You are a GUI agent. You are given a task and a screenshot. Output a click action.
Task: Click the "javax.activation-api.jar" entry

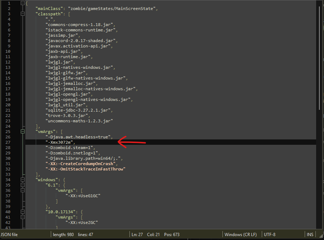click(x=78, y=46)
